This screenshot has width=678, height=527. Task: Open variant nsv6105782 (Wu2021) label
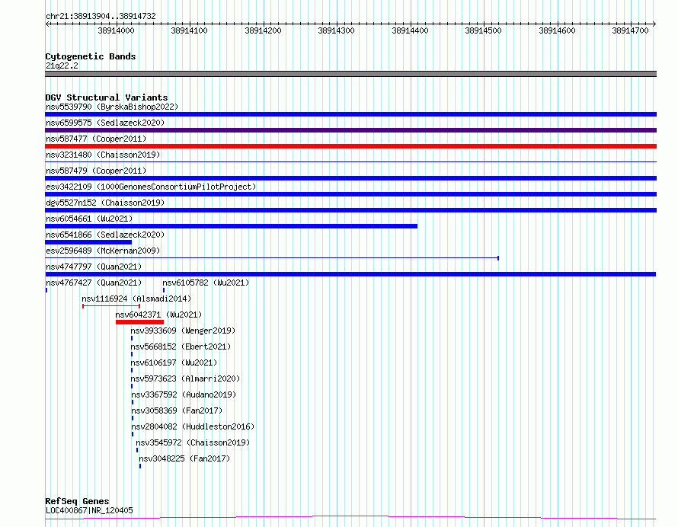click(206, 283)
